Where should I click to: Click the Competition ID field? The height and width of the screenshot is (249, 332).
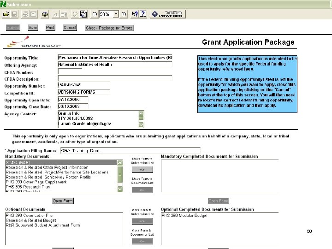click(x=84, y=92)
